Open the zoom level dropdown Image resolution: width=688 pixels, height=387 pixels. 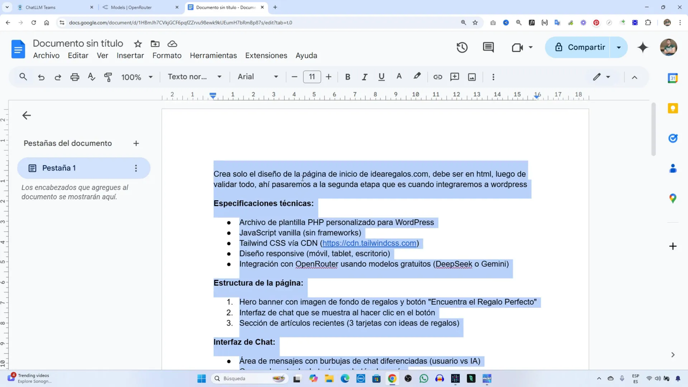click(136, 77)
